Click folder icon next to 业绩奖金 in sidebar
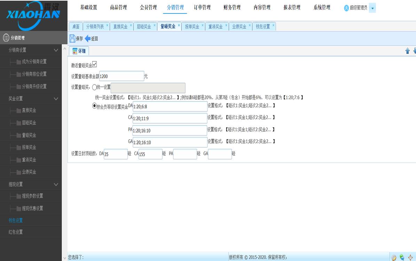 pyautogui.click(x=19, y=172)
